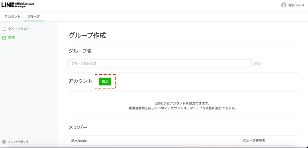The image size is (308, 148).
Task: Click the green 追加 button
Action: tap(105, 82)
